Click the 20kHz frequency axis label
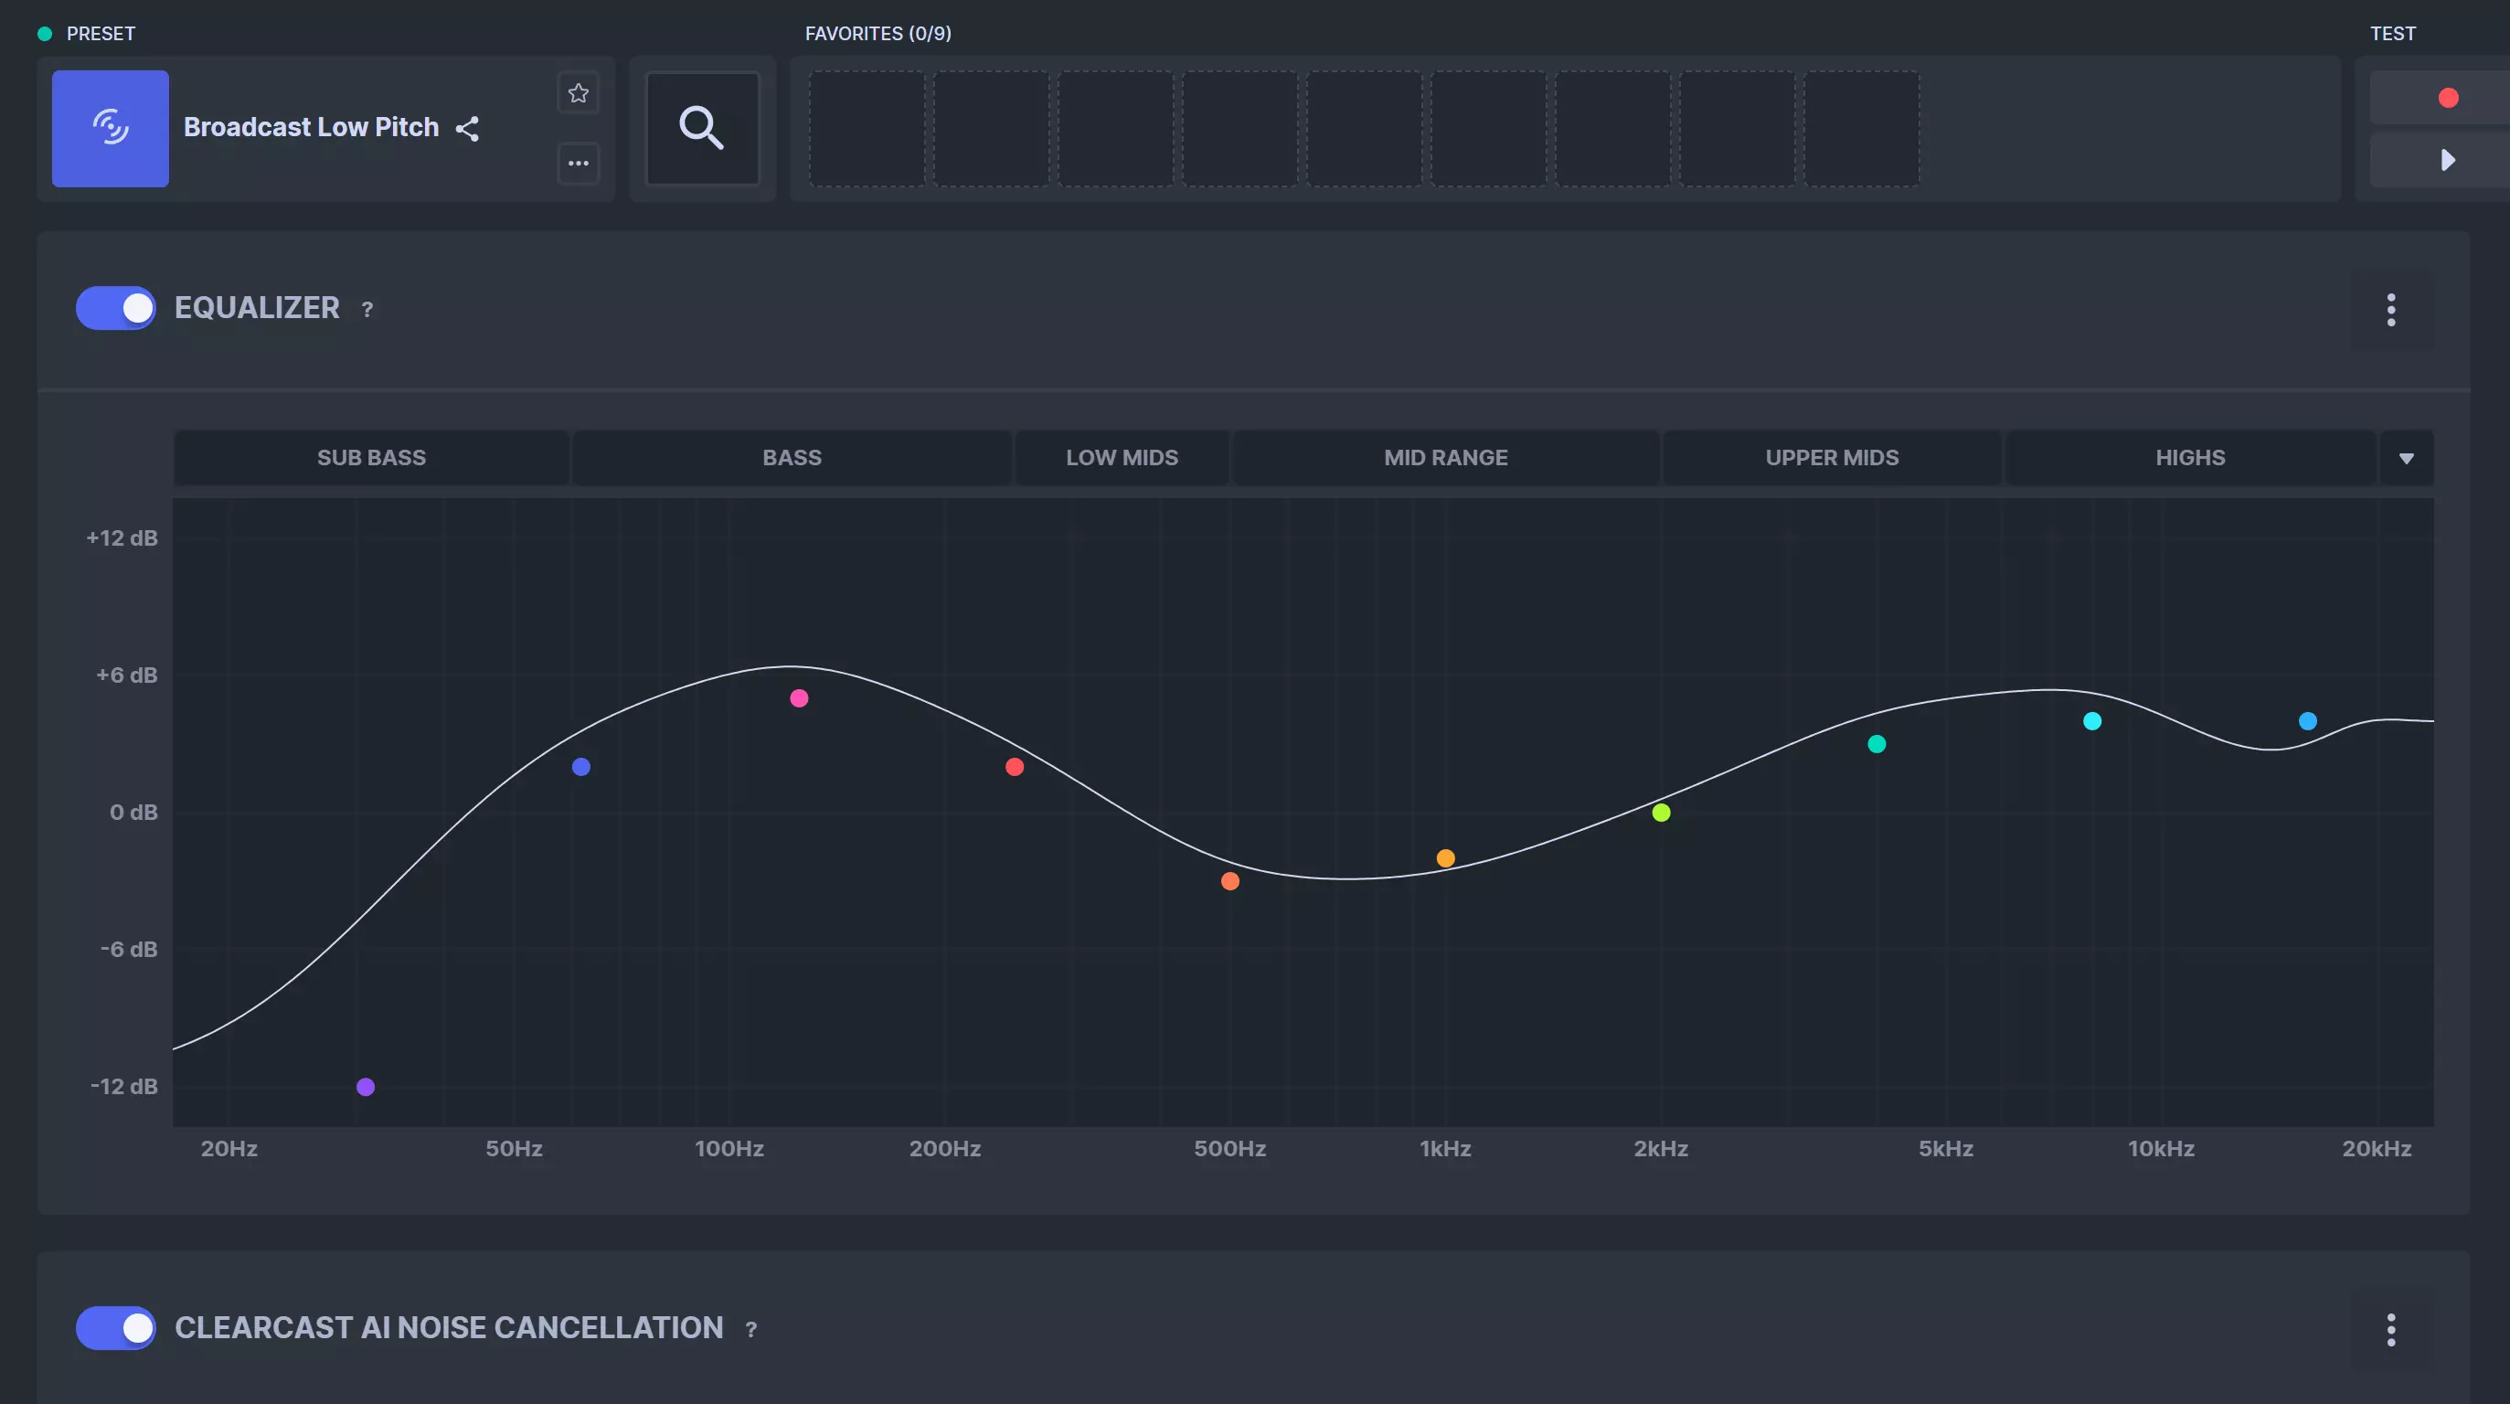2510x1404 pixels. 2377,1149
